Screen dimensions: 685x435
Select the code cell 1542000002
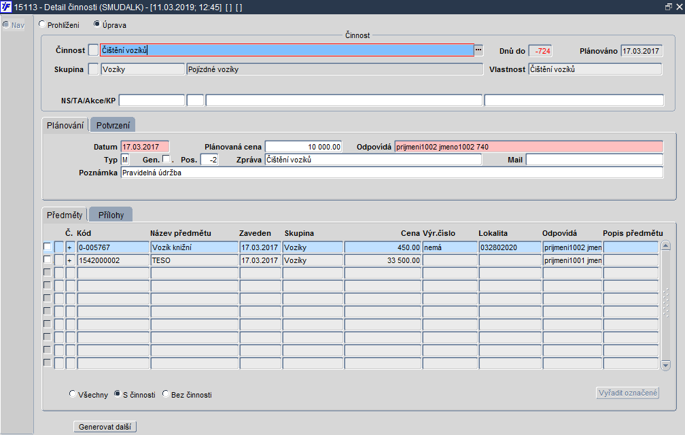point(113,261)
